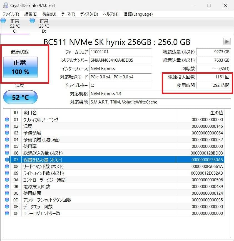Click status icon of highlighted row 07
Screen dimensions: 234x241
pos(7,160)
